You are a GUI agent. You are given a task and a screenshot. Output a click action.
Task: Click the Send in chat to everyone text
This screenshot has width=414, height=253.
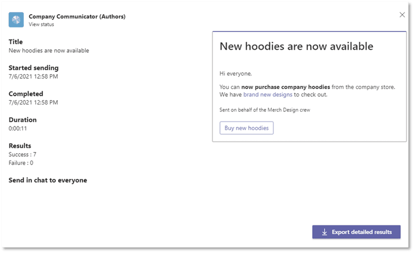[x=48, y=180]
